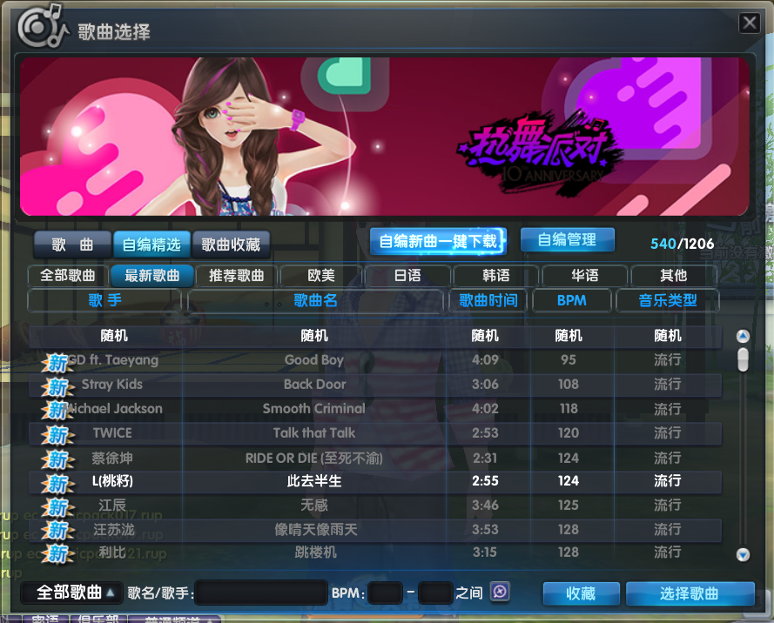Click the 新 badge beside 蔡徐坤

[x=57, y=459]
